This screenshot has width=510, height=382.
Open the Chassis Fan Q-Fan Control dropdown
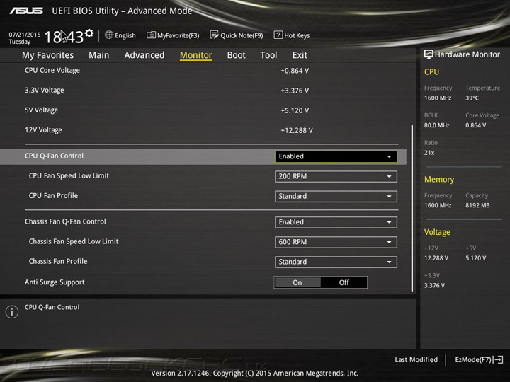click(x=336, y=222)
